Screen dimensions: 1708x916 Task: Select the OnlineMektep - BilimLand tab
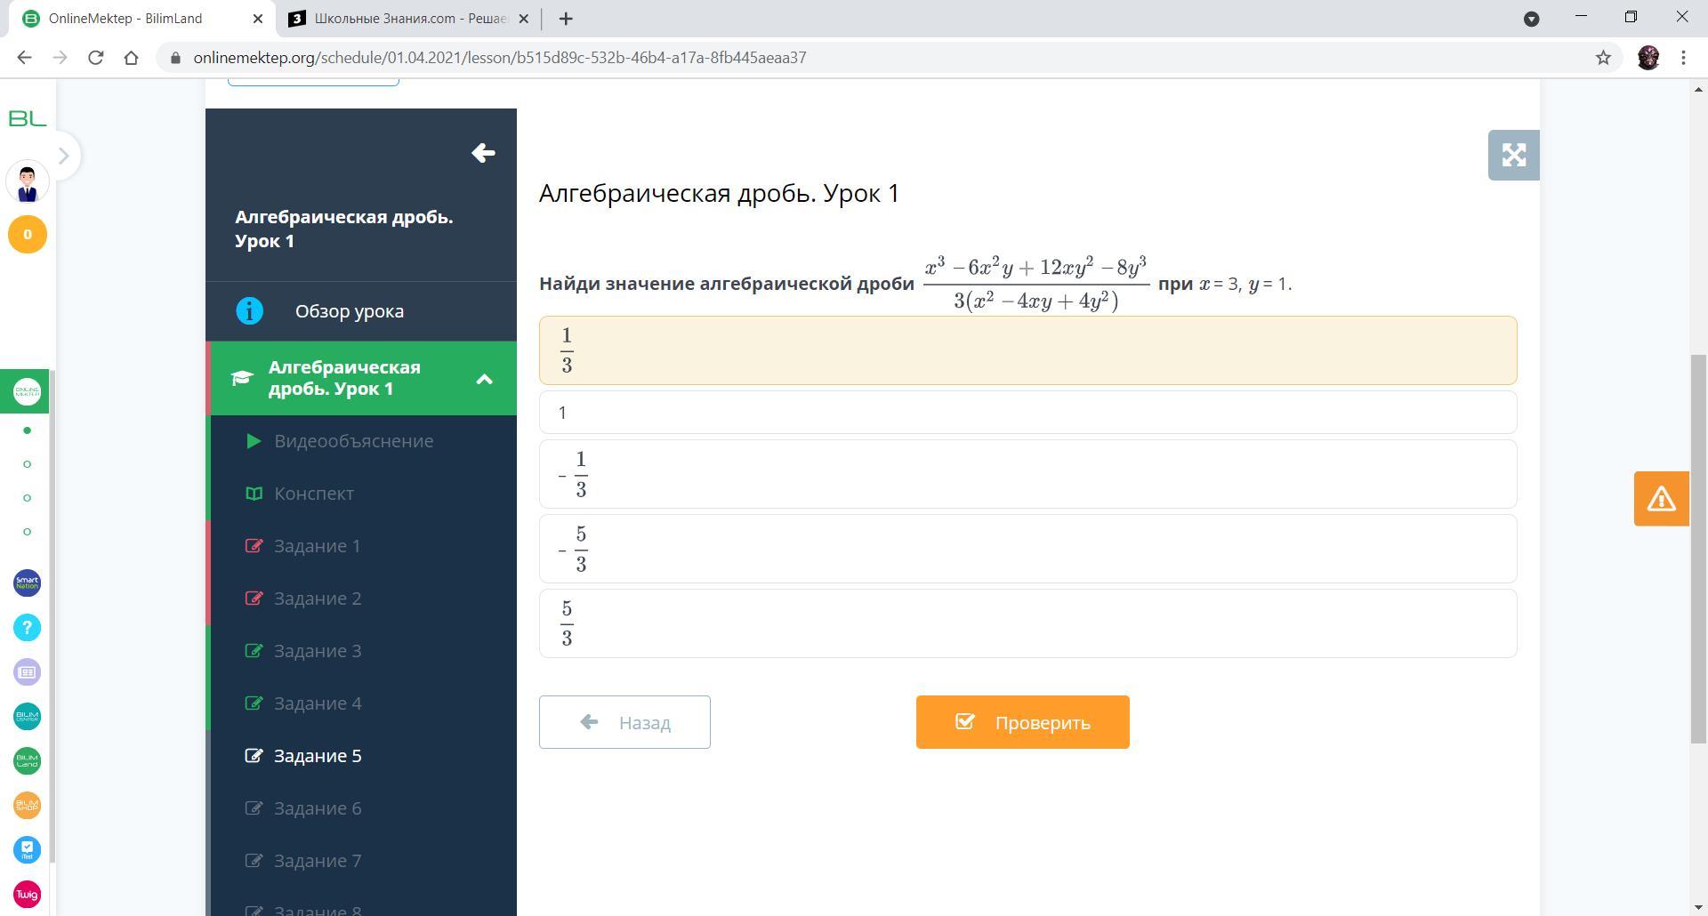click(x=142, y=19)
